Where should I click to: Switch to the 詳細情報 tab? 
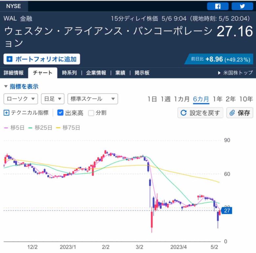coord(14,73)
